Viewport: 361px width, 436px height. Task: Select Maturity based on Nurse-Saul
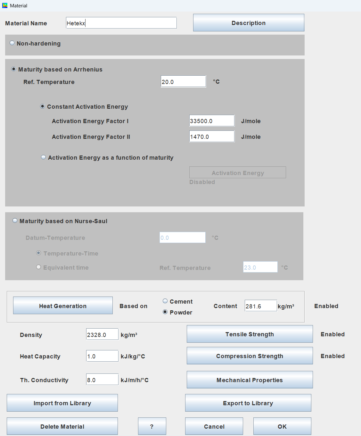click(15, 221)
